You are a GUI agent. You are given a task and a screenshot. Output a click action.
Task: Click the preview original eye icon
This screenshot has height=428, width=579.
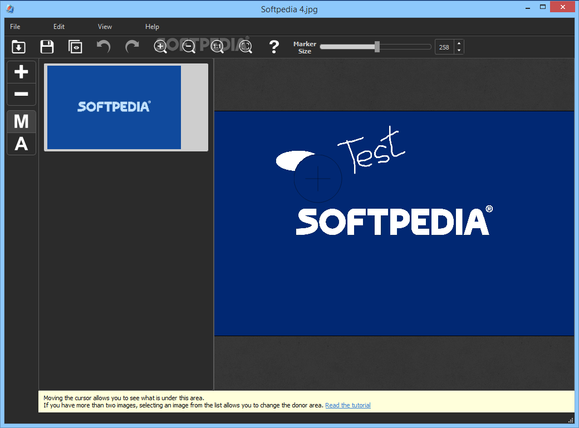pyautogui.click(x=75, y=47)
